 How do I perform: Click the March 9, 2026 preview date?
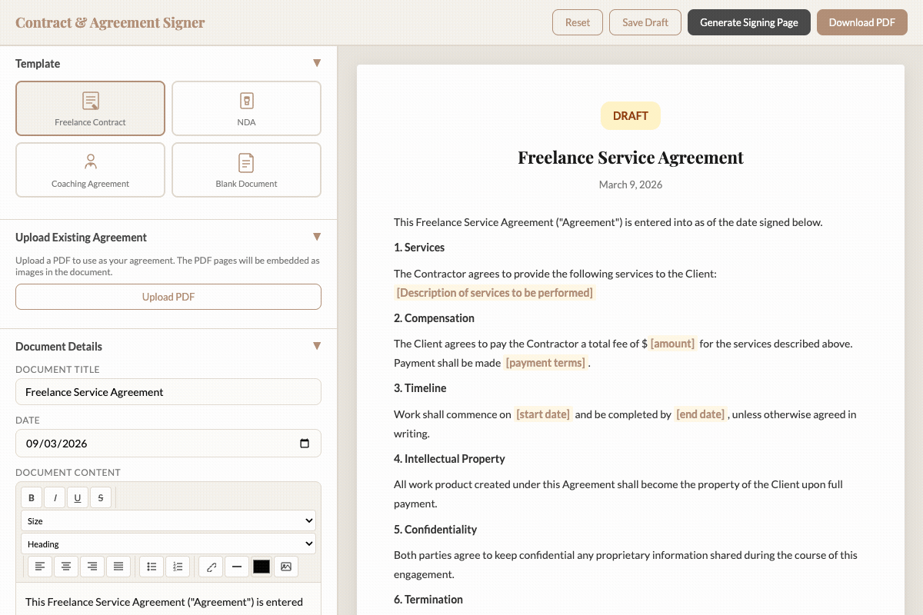[631, 184]
